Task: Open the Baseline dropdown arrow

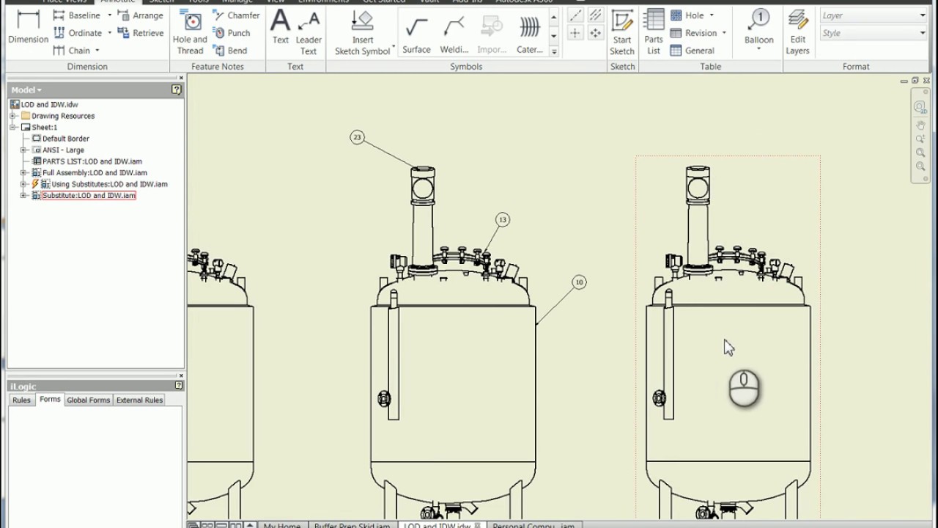Action: point(110,15)
